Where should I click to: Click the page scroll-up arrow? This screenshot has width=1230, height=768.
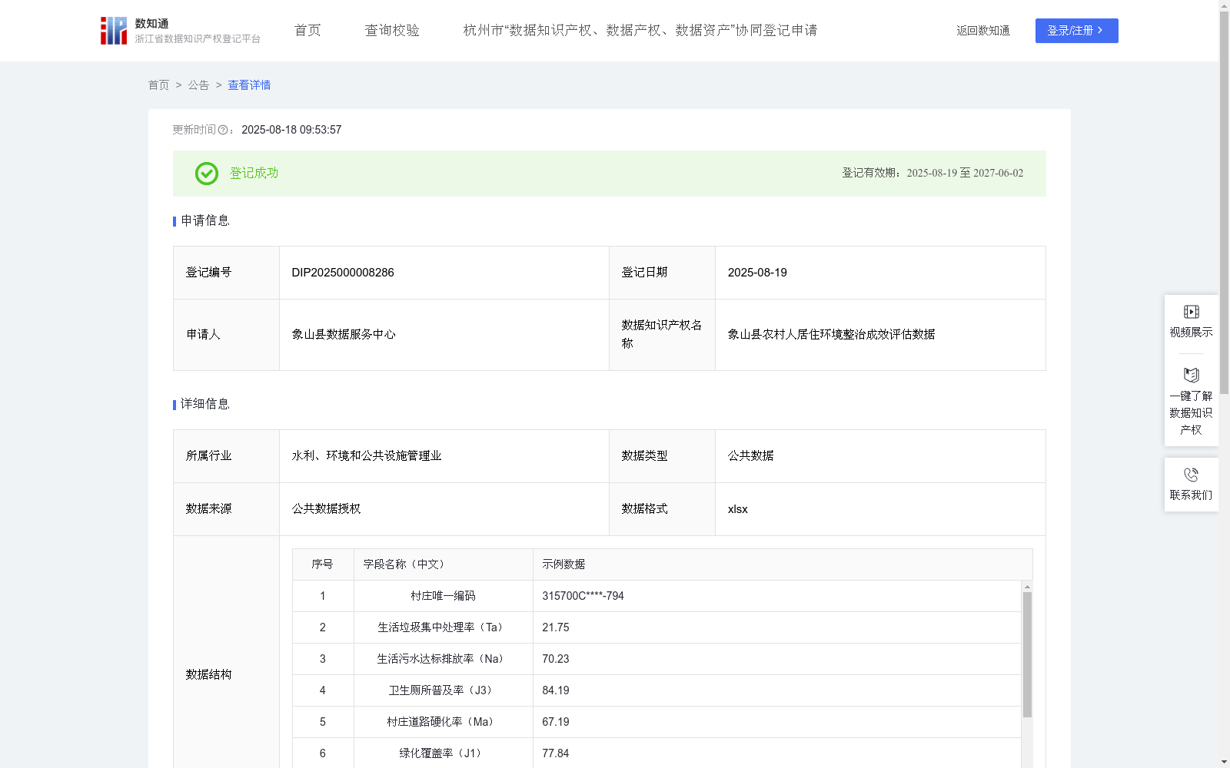pos(1224,5)
